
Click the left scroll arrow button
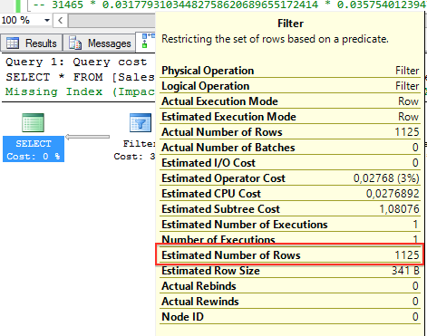tap(60, 21)
